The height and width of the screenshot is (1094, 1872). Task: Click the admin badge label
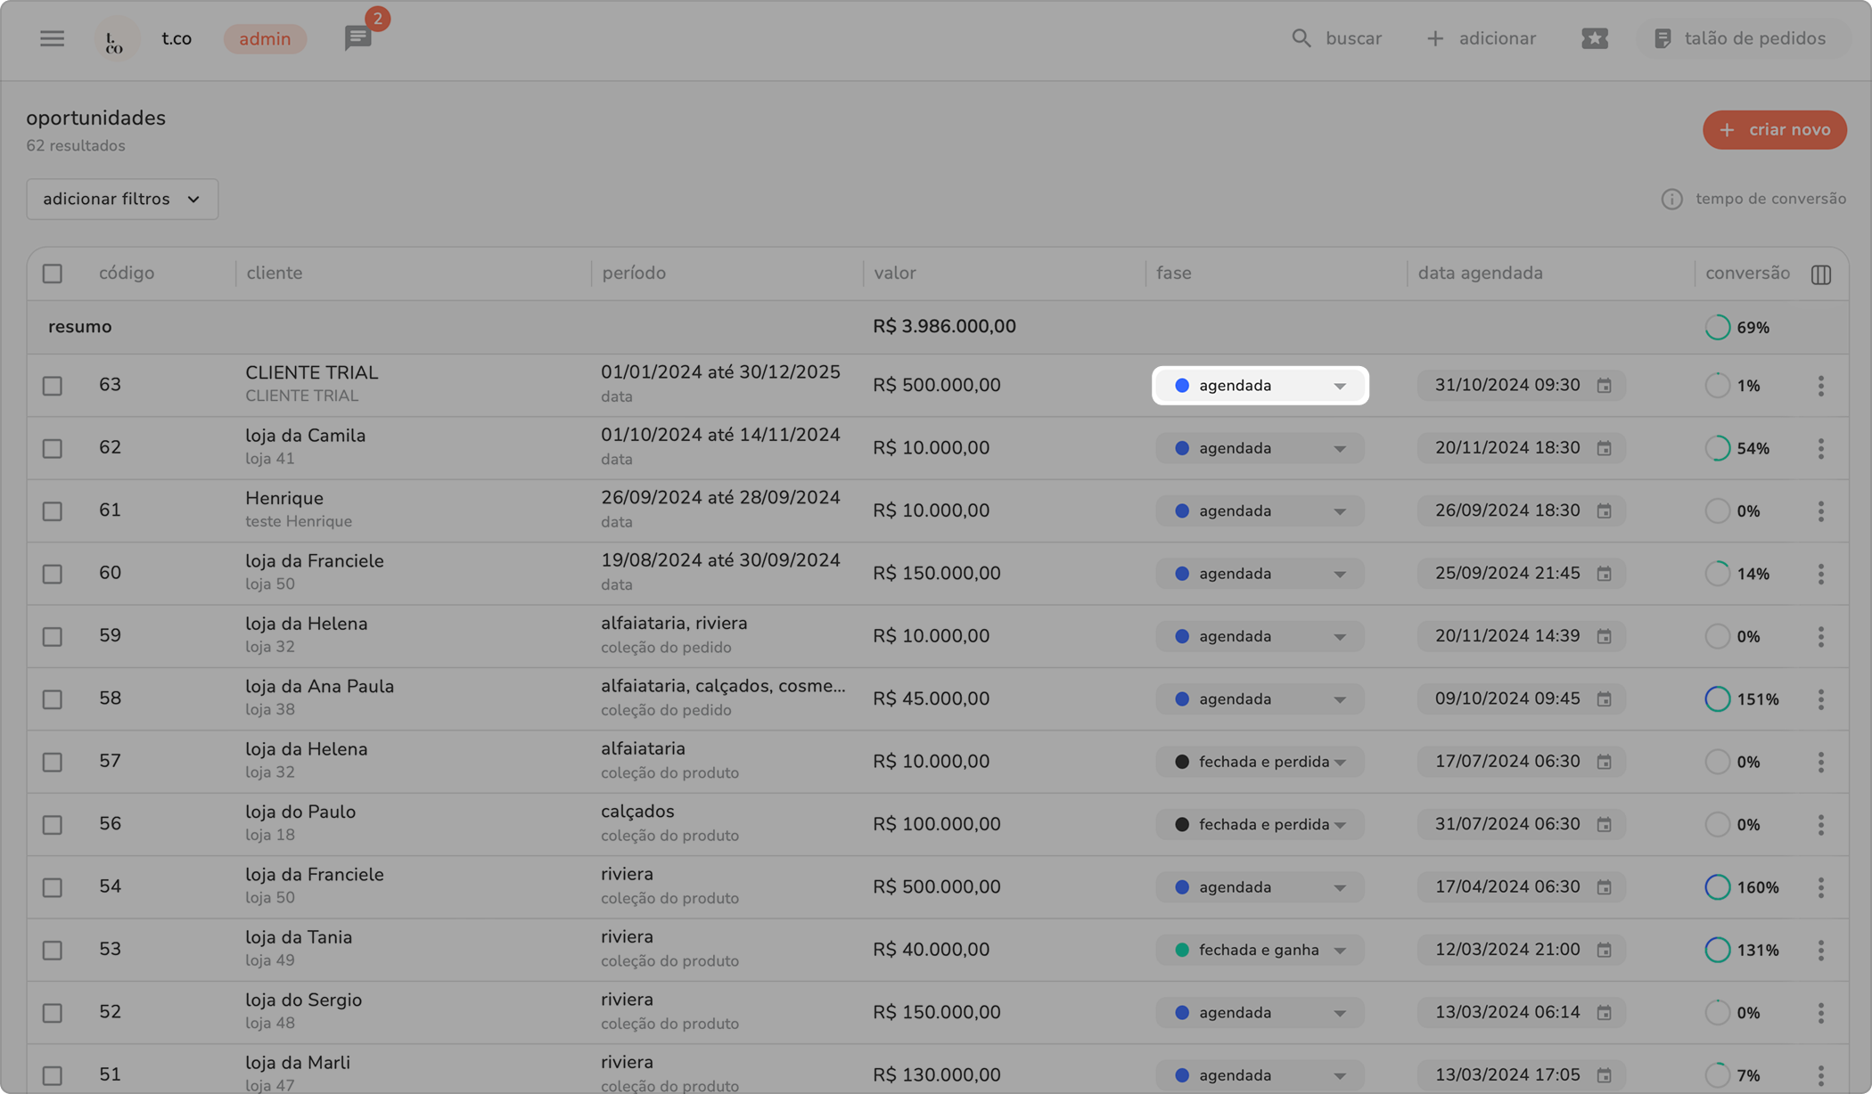[x=265, y=39]
